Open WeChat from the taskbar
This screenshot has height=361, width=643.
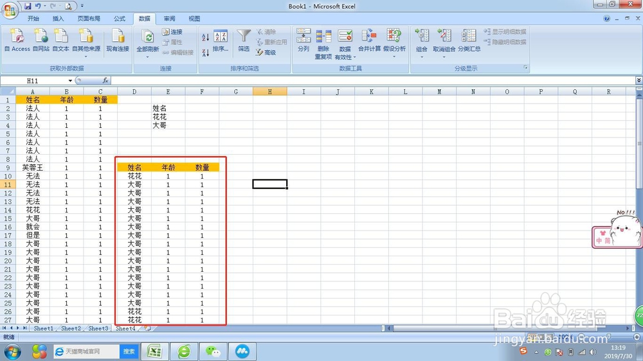coord(213,351)
